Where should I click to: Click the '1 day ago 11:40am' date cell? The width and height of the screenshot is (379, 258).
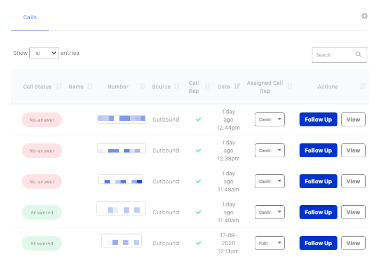pos(229,212)
